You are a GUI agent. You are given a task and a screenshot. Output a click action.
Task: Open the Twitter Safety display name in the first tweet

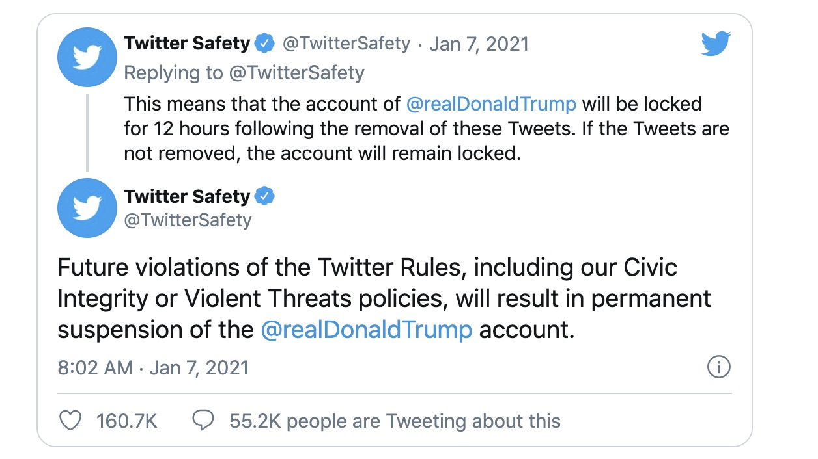click(x=187, y=44)
